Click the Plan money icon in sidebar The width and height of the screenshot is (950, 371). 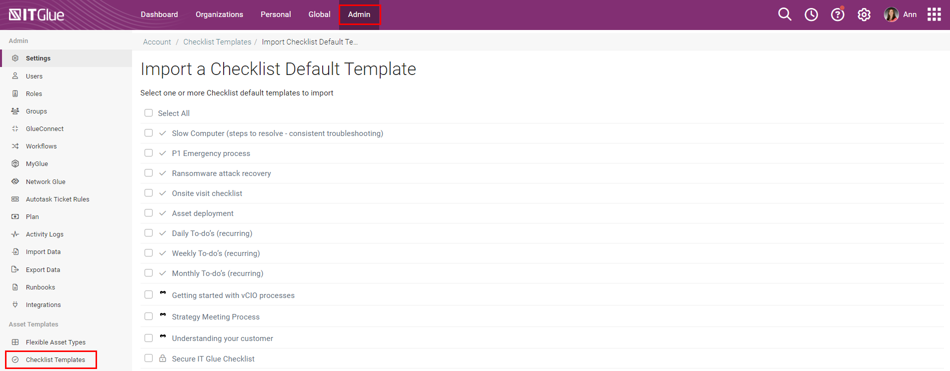pyautogui.click(x=16, y=216)
